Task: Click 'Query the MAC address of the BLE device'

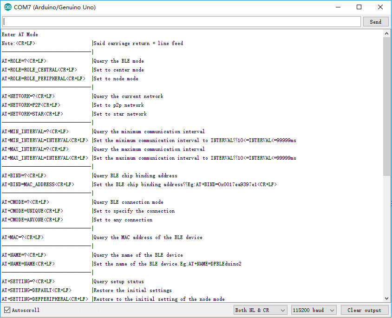Action: 148,238
